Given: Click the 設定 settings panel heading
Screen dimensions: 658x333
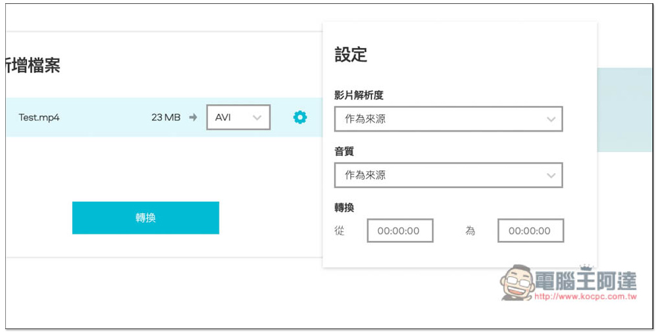Looking at the screenshot, I should pos(351,55).
